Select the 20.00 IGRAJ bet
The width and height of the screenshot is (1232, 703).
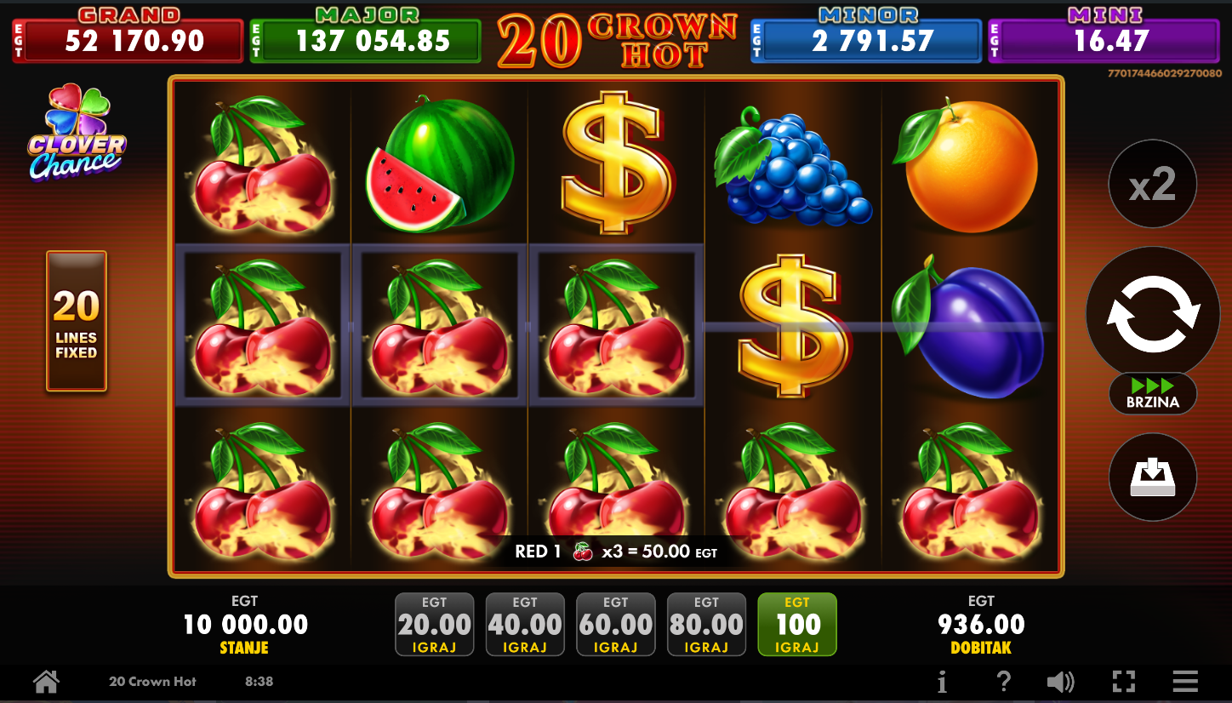coord(434,625)
